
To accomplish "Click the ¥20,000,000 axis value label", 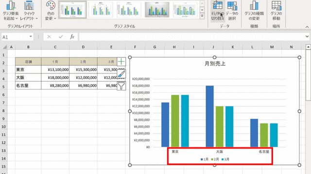I will tap(141, 79).
